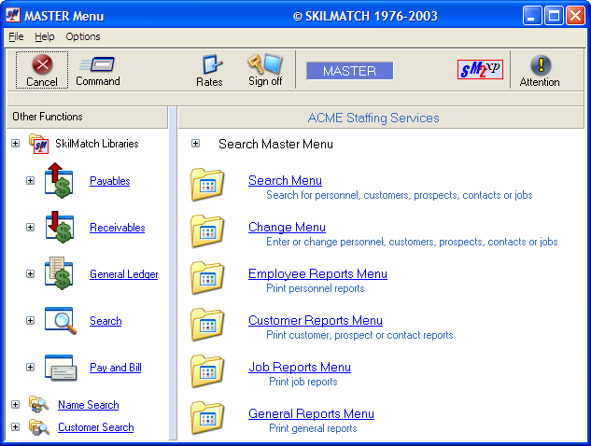Open the File menu
Screen dimensions: 591x446
pos(16,36)
